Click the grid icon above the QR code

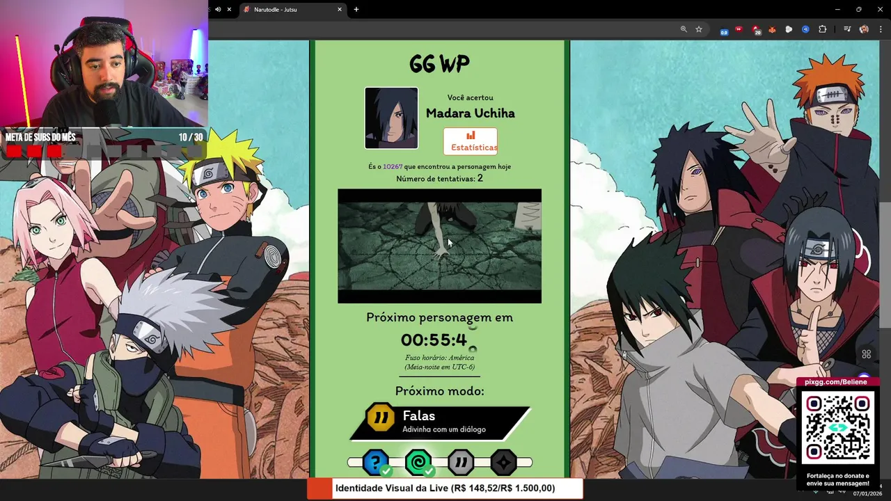[x=867, y=354]
